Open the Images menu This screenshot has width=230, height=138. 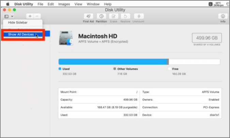(64, 4)
